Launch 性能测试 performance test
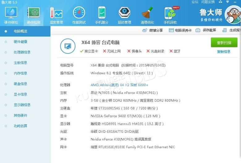The width and height of the screenshot is (241, 163). 79,15
